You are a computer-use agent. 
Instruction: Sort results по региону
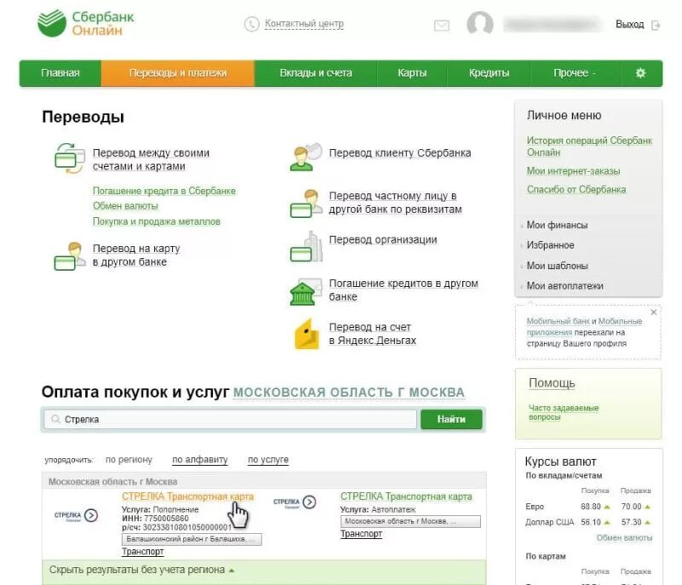[129, 460]
